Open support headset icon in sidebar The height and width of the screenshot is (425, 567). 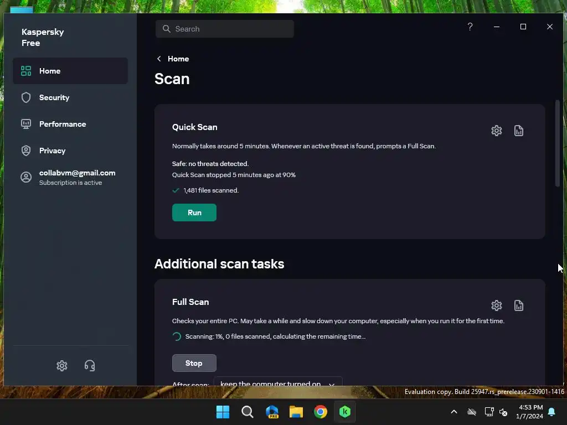pos(90,366)
